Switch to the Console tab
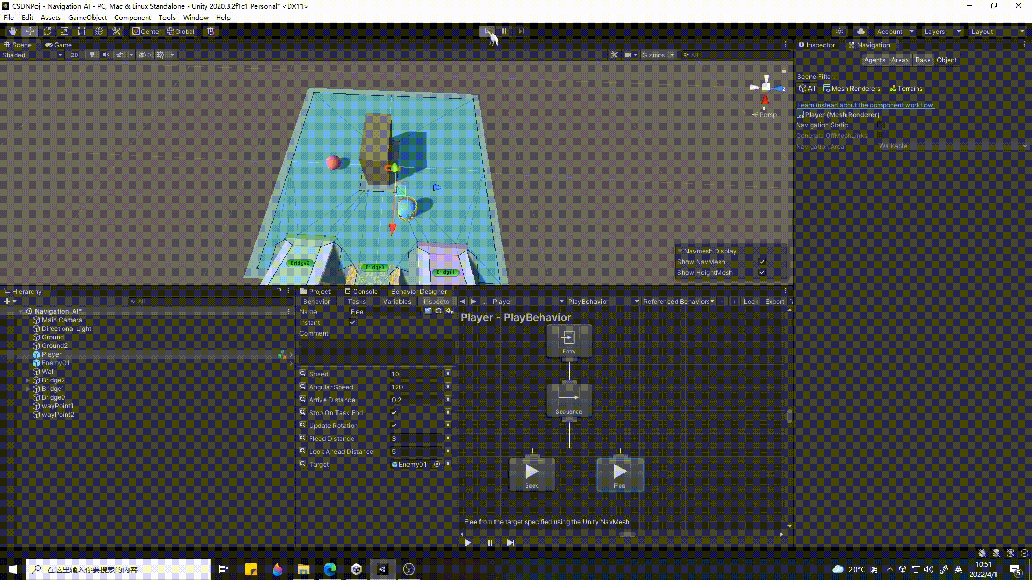 click(364, 291)
